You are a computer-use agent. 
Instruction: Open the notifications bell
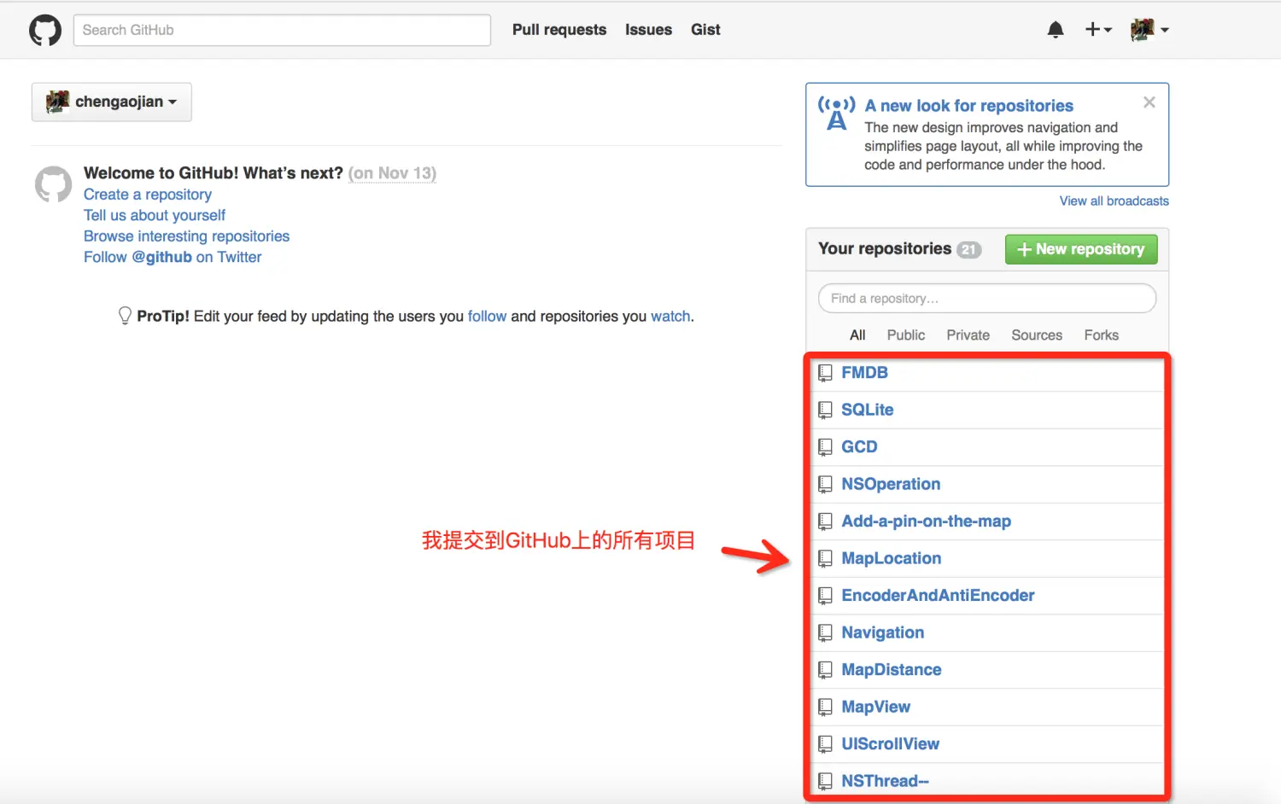pos(1056,30)
